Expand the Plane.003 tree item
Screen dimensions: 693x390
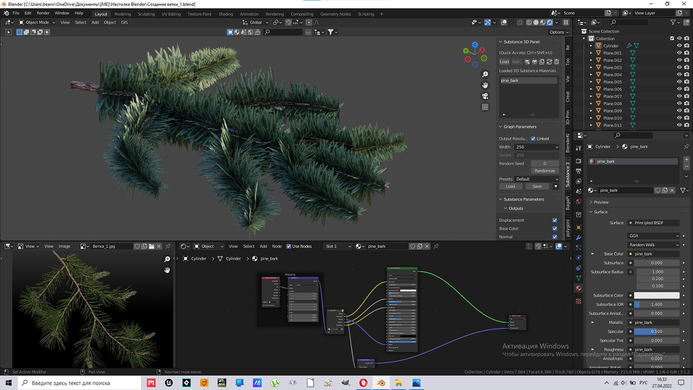click(591, 68)
